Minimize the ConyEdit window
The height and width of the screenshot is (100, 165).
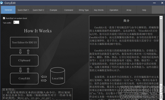coord(154,3)
